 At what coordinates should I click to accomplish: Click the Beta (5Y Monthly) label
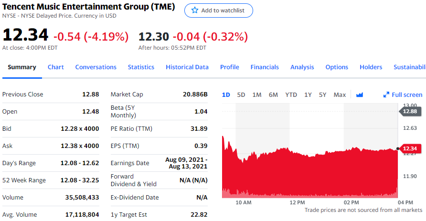click(123, 111)
